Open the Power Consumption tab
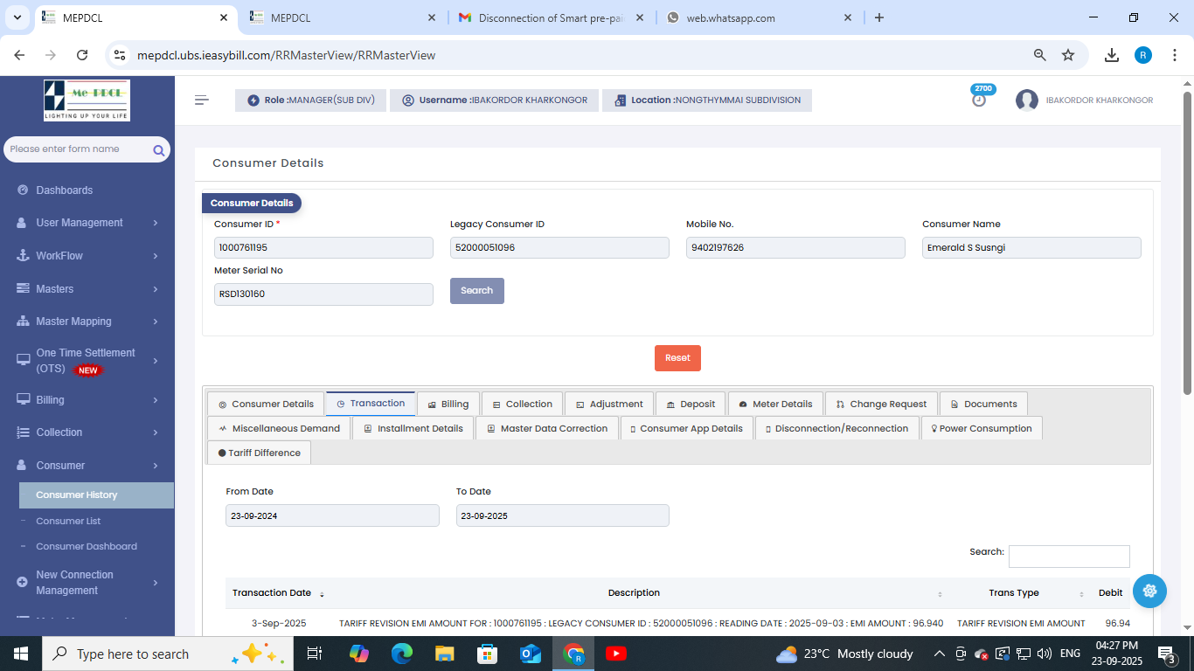This screenshot has height=671, width=1194. (x=982, y=428)
